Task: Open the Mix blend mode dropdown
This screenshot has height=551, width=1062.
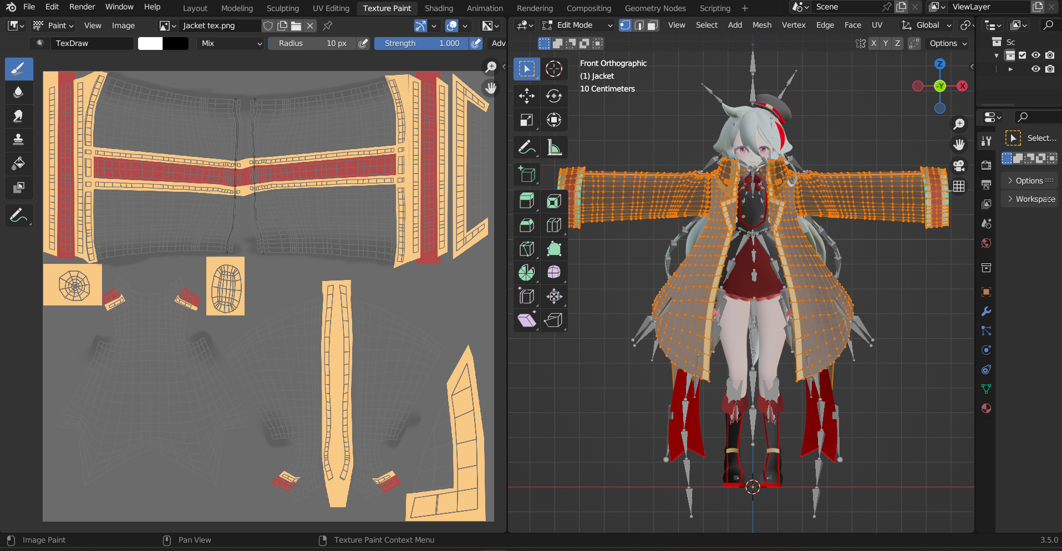Action: coord(231,43)
